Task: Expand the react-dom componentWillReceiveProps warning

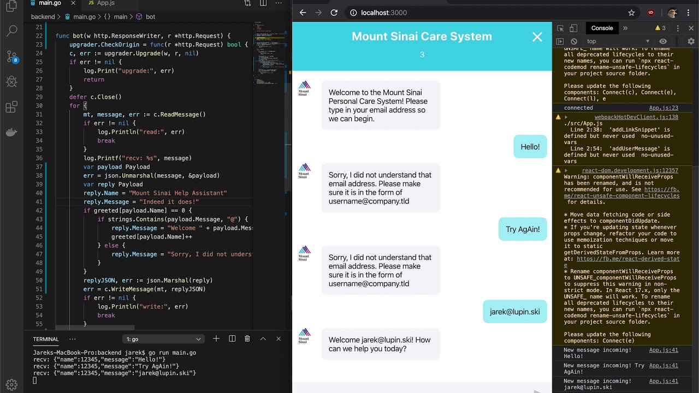Action: click(566, 171)
